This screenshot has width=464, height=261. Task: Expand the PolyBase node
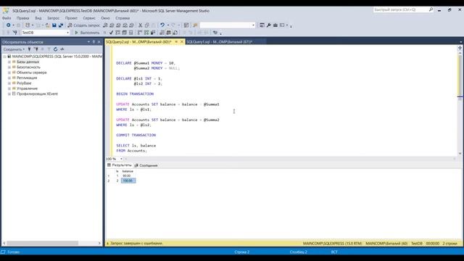coord(9,83)
